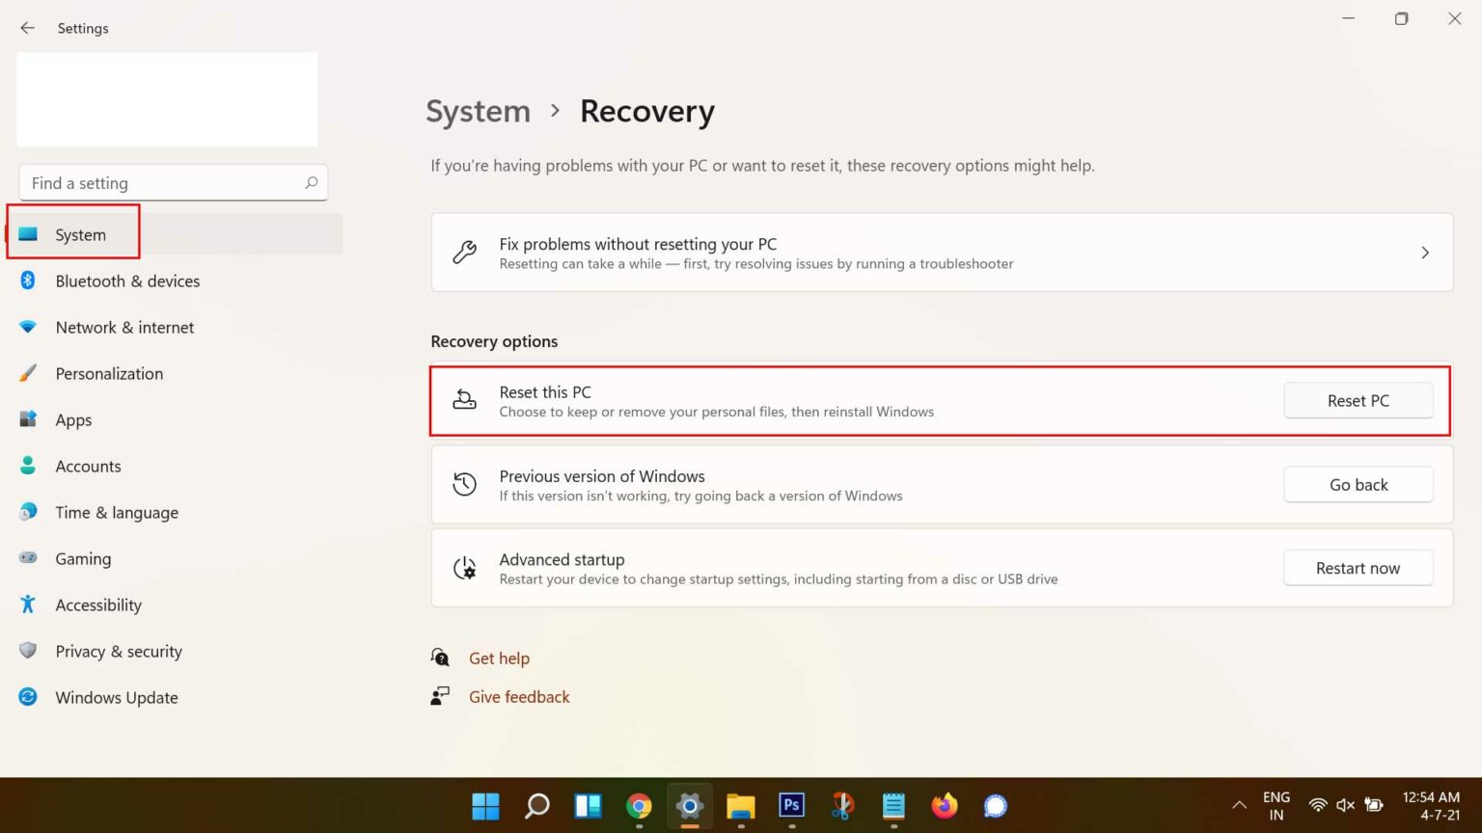This screenshot has height=833, width=1482.
Task: Click the Give feedback link
Action: point(519,697)
